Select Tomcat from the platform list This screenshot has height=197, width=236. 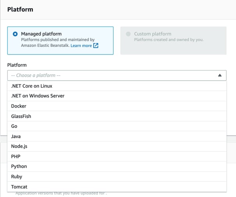(x=117, y=187)
